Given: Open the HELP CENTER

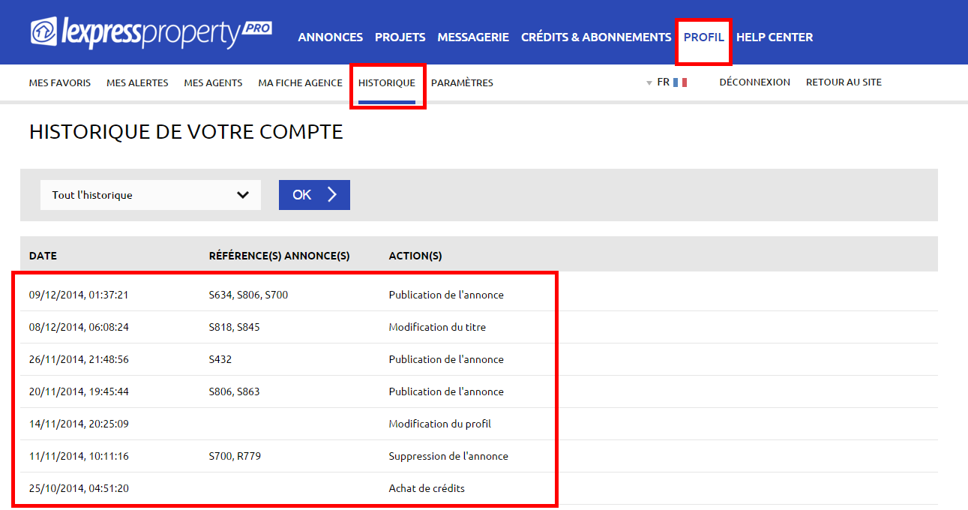Looking at the screenshot, I should (775, 37).
